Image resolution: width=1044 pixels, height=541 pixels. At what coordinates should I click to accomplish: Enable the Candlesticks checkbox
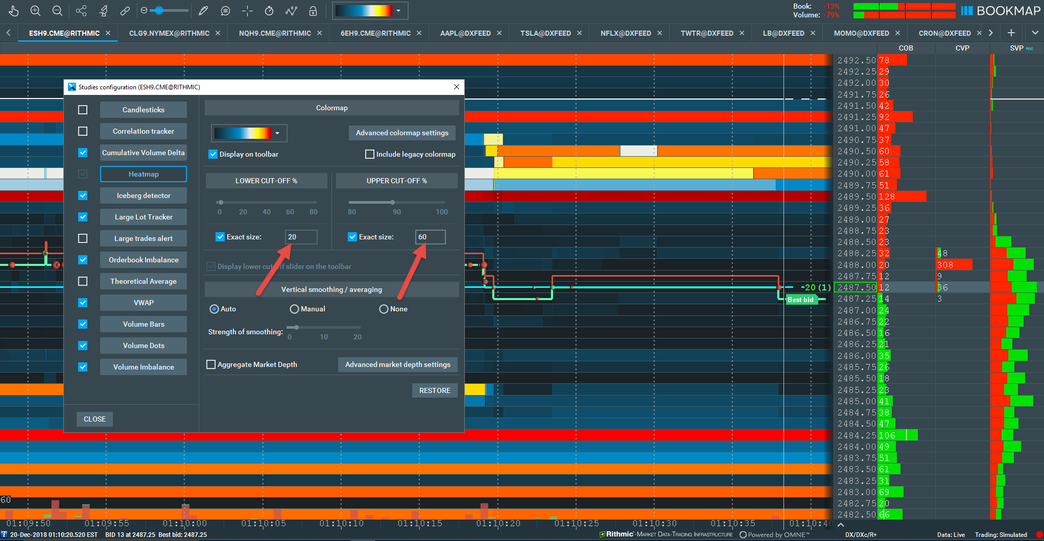pos(83,110)
